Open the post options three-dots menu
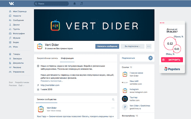The image size is (191, 119). [x=113, y=108]
